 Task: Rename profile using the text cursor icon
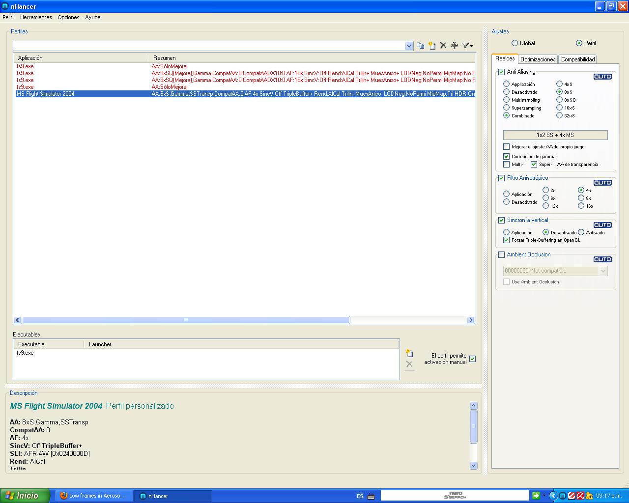[454, 46]
